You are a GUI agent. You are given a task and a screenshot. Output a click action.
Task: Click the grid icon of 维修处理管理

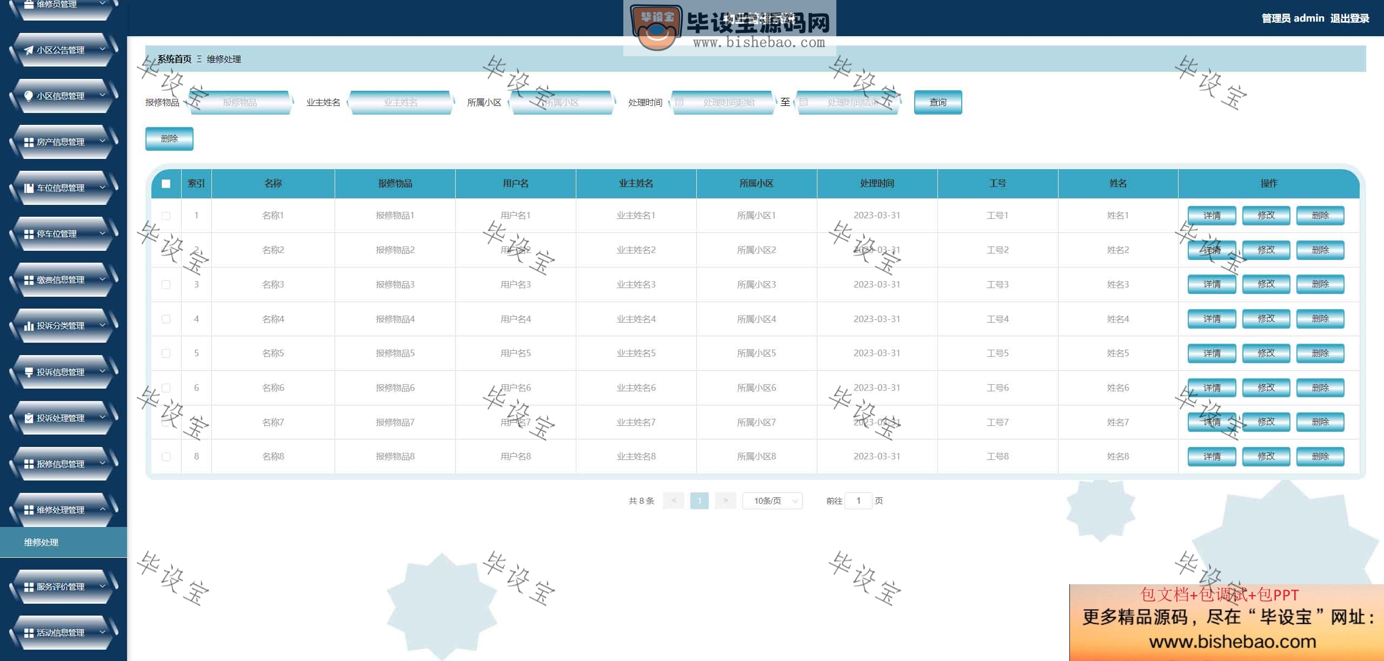click(x=29, y=510)
